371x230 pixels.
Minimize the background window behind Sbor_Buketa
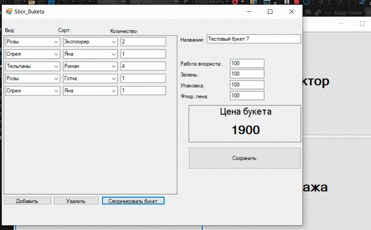tap(341, 23)
